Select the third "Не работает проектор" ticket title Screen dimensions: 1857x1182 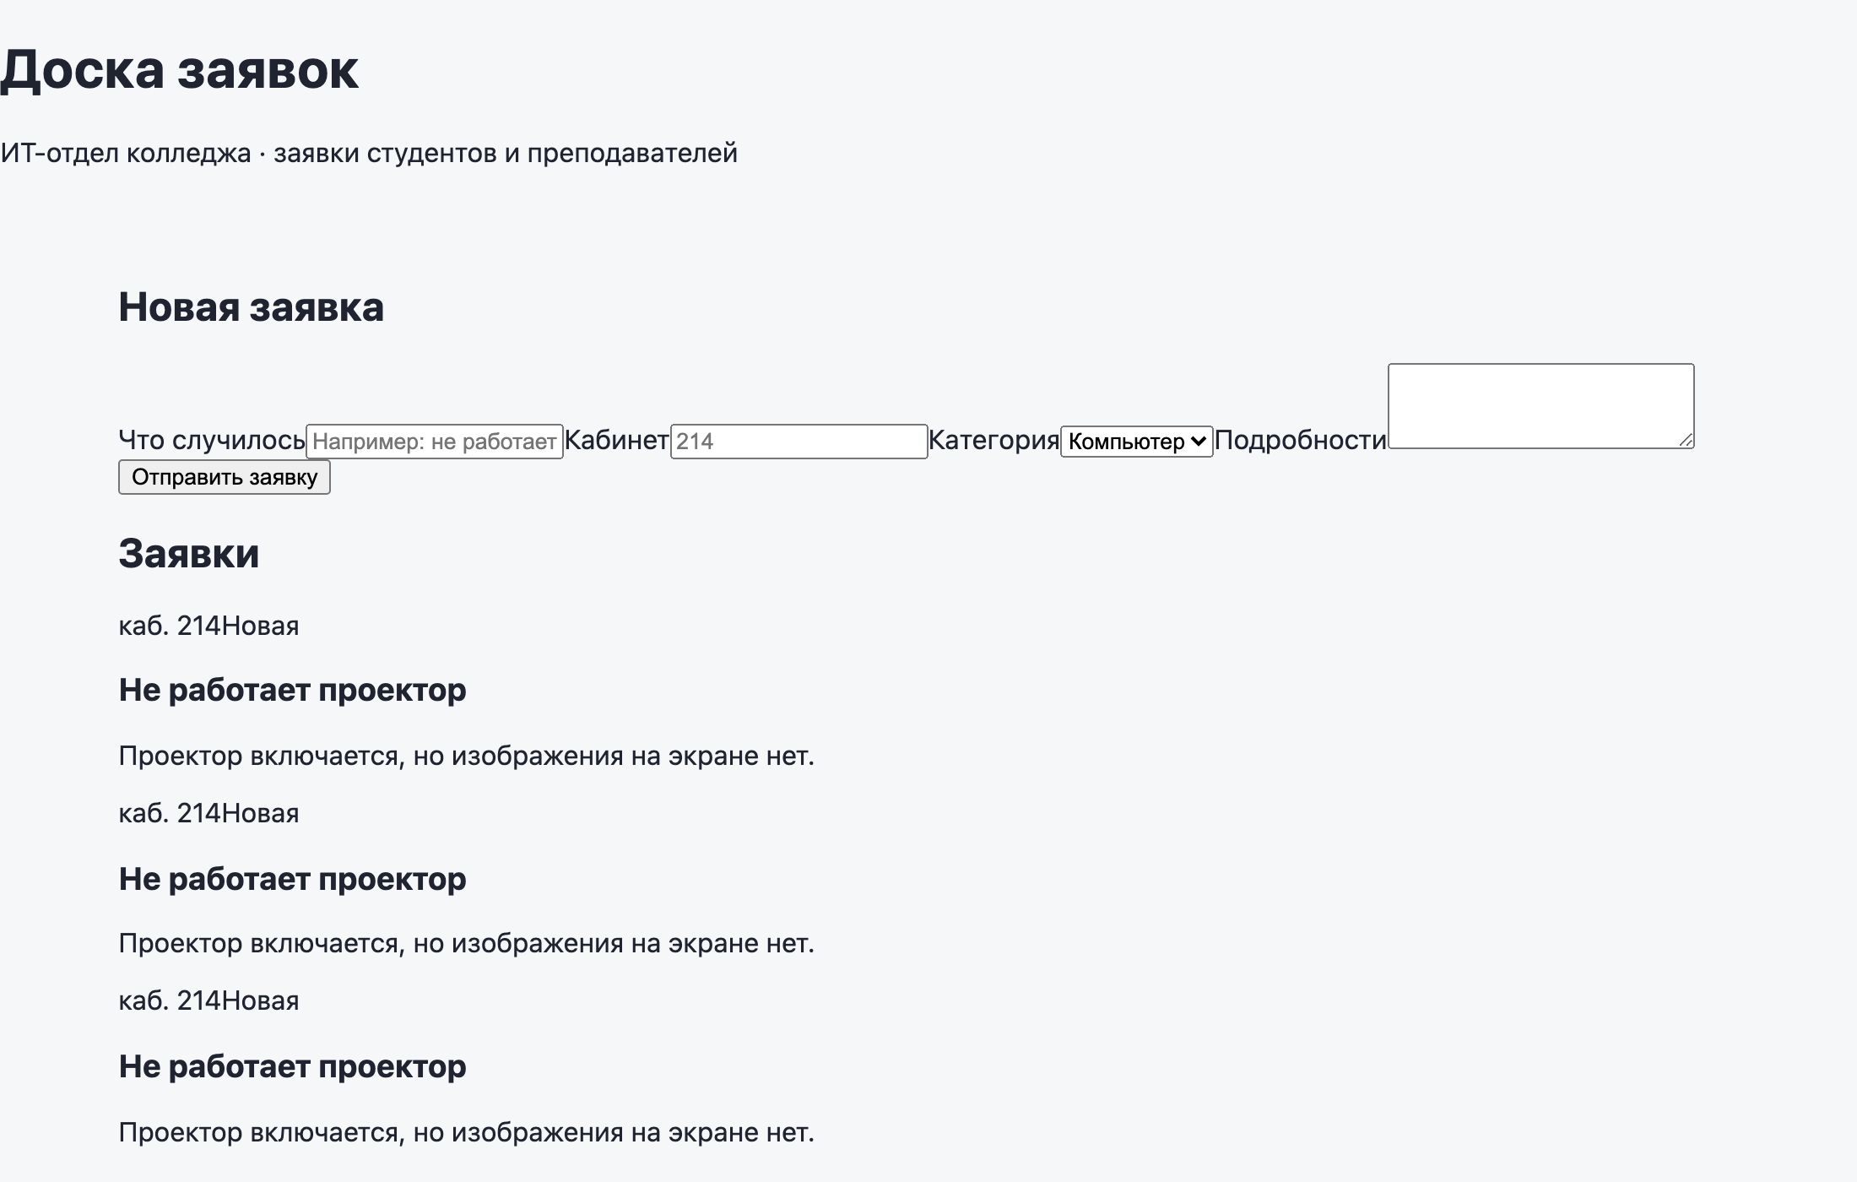292,1066
